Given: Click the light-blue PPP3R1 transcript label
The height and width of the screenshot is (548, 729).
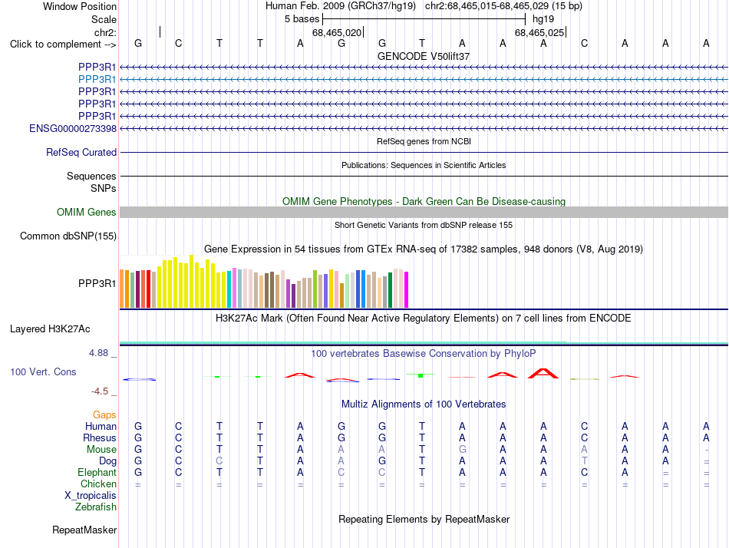Looking at the screenshot, I should coord(97,79).
